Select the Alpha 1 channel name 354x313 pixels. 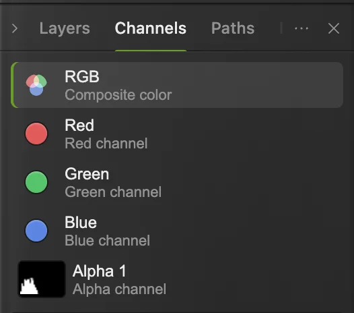100,271
